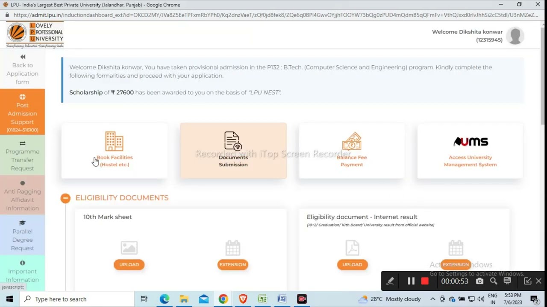Stop the recording with the red square
This screenshot has height=307, width=547.
[425, 281]
